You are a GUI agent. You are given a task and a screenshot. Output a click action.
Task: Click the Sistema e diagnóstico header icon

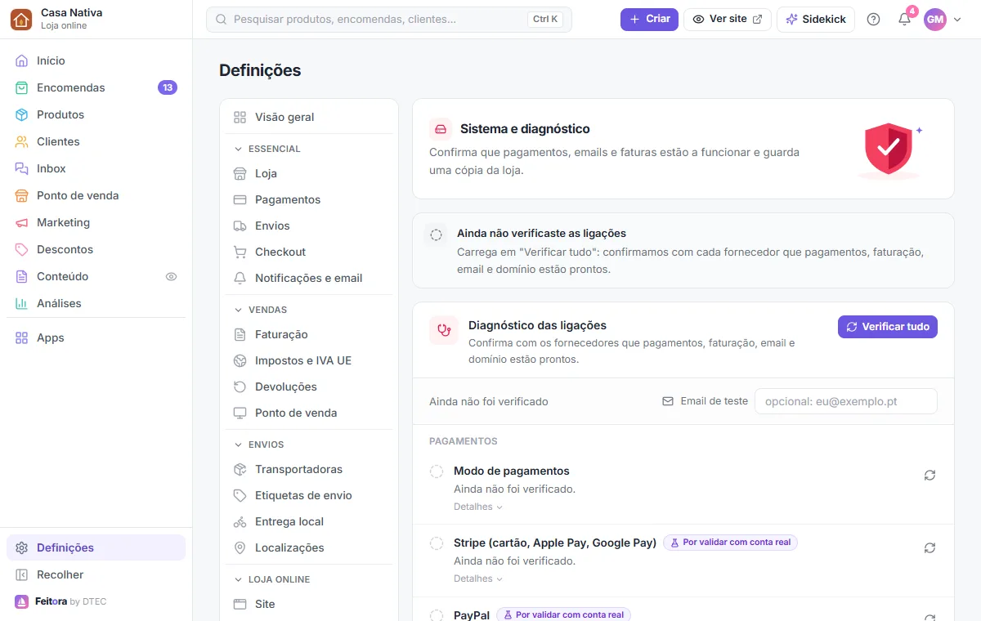pyautogui.click(x=441, y=129)
